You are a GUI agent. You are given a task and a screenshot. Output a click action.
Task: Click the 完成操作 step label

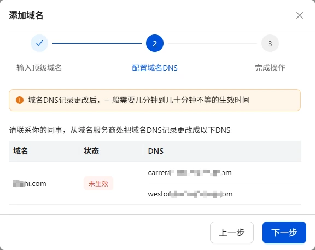click(x=270, y=68)
